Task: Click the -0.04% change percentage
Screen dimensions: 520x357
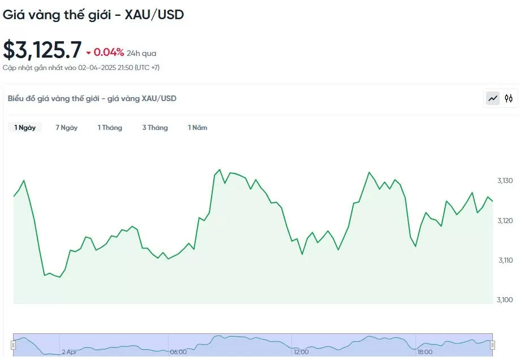Action: (x=109, y=53)
